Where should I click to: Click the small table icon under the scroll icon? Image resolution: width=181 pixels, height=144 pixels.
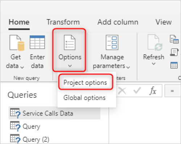(174, 65)
